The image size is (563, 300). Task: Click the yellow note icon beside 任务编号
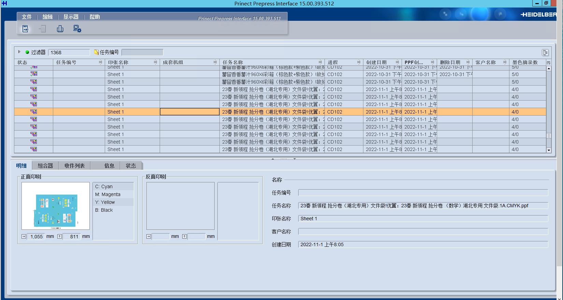[x=96, y=52]
